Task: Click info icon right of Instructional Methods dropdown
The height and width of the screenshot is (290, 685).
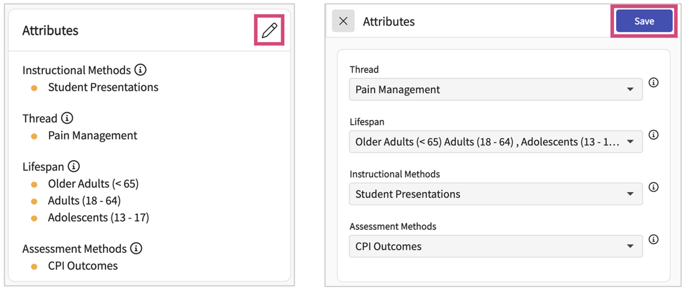Action: pos(654,187)
